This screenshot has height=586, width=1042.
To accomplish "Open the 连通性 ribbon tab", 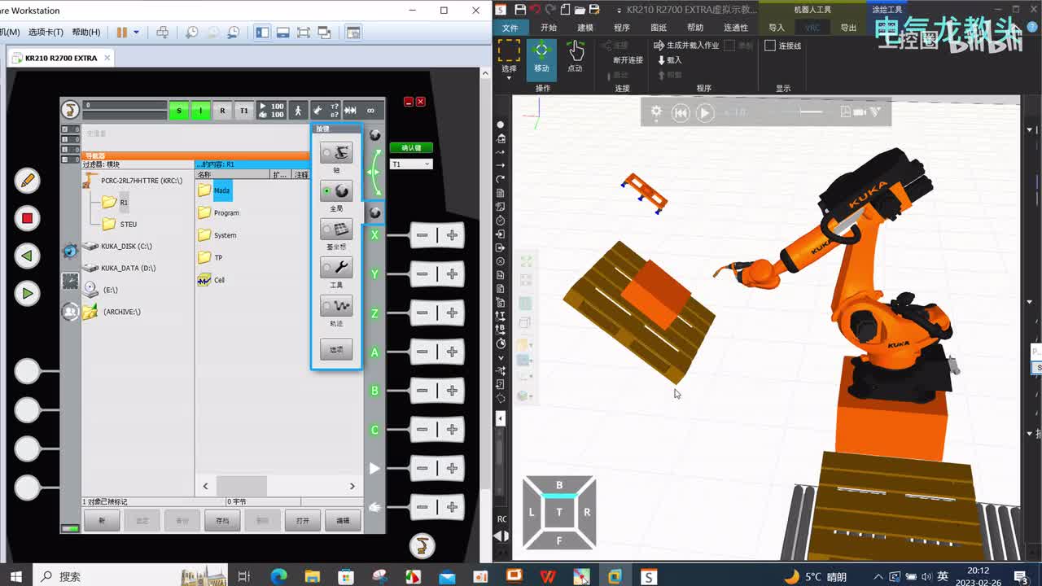I will tap(736, 28).
